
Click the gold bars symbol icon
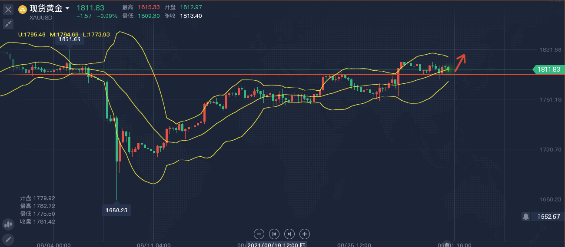point(22,9)
